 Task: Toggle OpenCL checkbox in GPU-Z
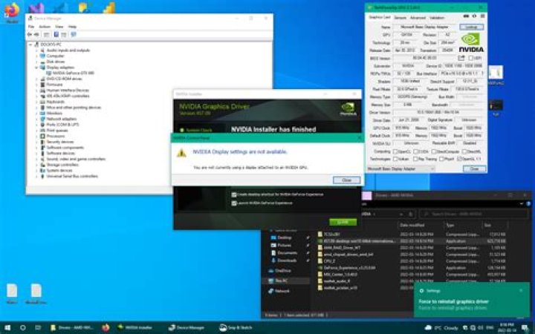tap(395, 151)
